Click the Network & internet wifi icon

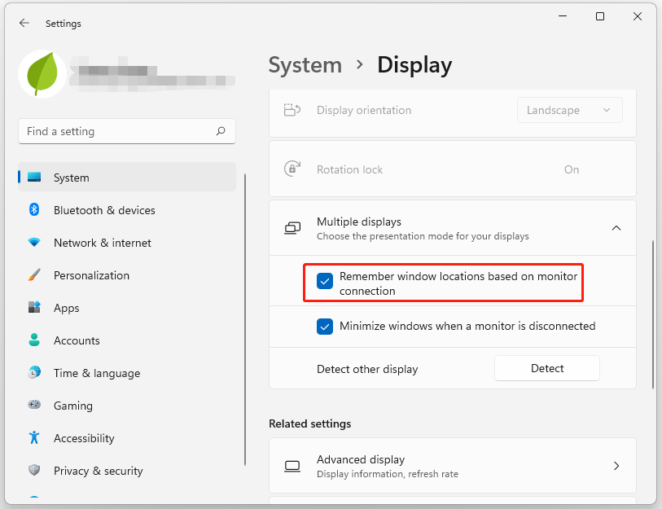point(34,243)
